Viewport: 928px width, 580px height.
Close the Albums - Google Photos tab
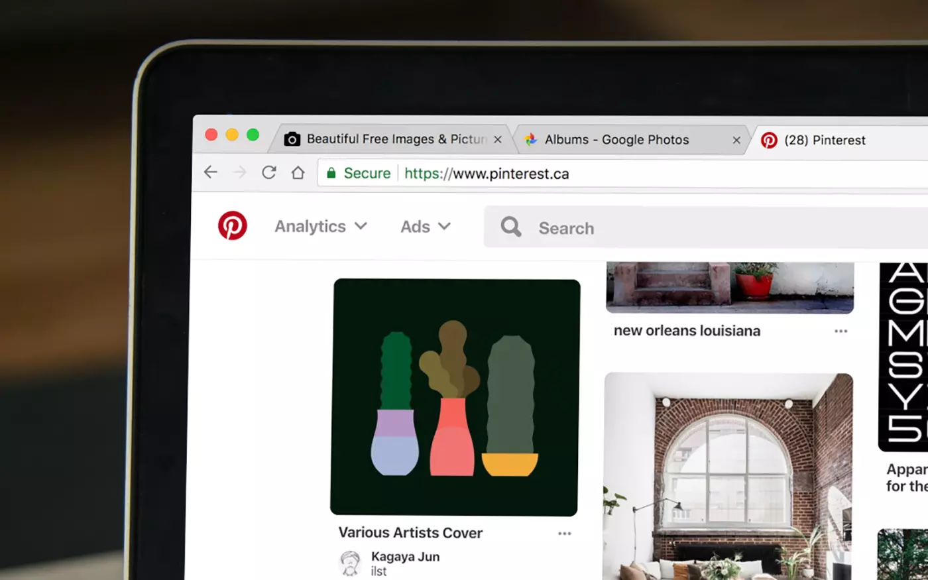tap(736, 140)
